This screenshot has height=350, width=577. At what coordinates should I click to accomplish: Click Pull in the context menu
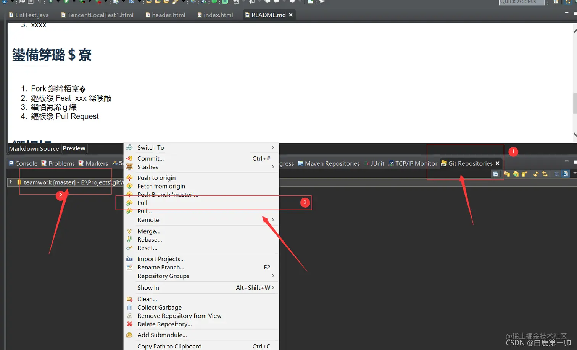(201, 203)
